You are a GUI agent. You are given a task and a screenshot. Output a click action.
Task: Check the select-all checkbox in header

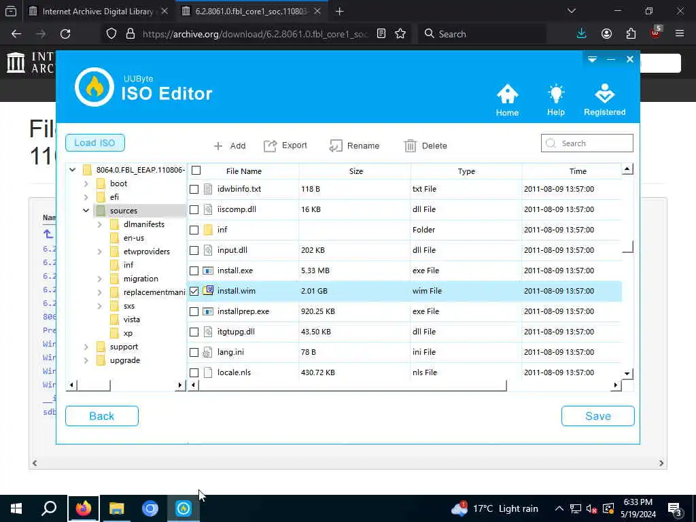[x=196, y=170]
